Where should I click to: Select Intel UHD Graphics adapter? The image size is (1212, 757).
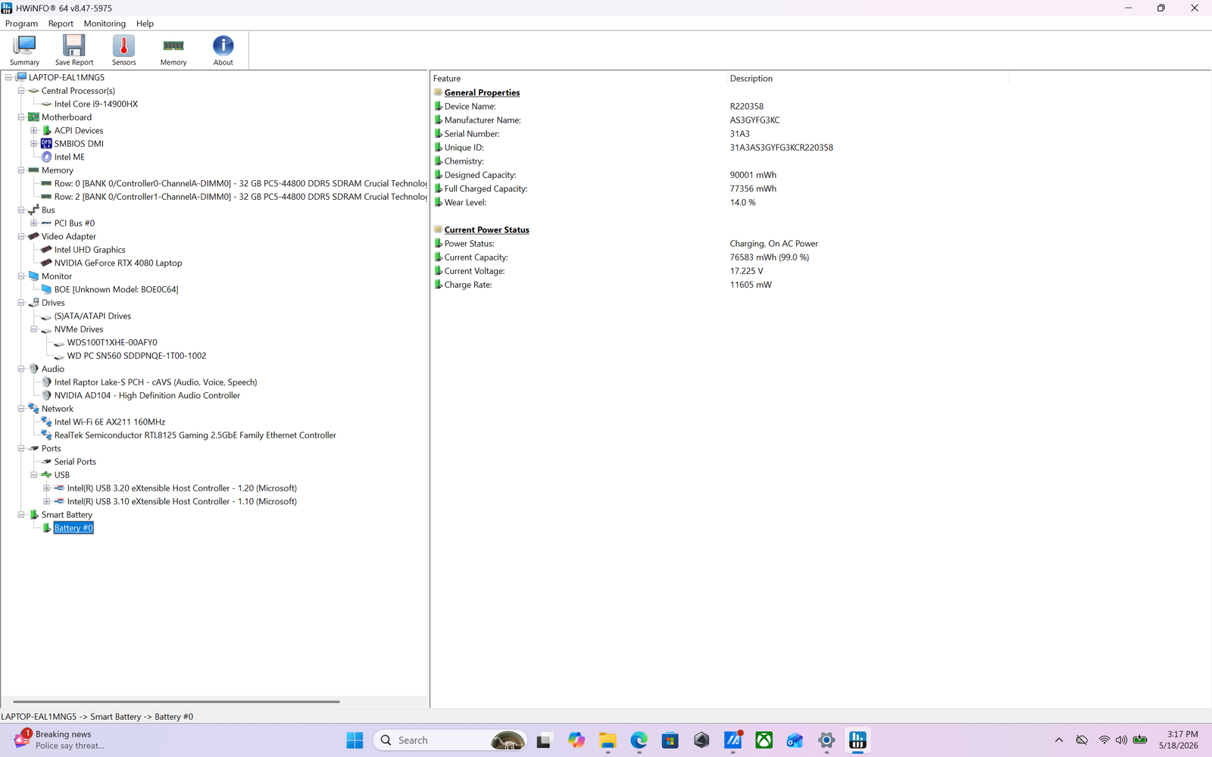click(x=90, y=250)
